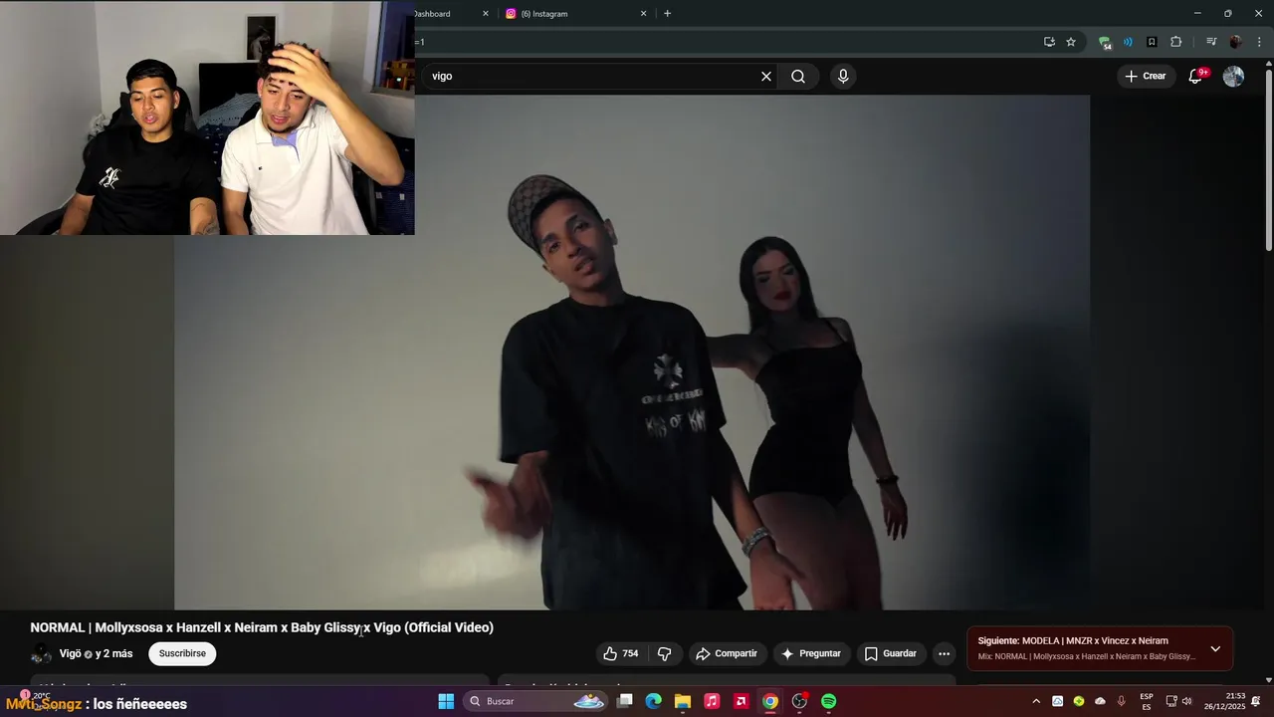Click the install app icon in the address bar
The image size is (1274, 717).
click(x=1049, y=42)
